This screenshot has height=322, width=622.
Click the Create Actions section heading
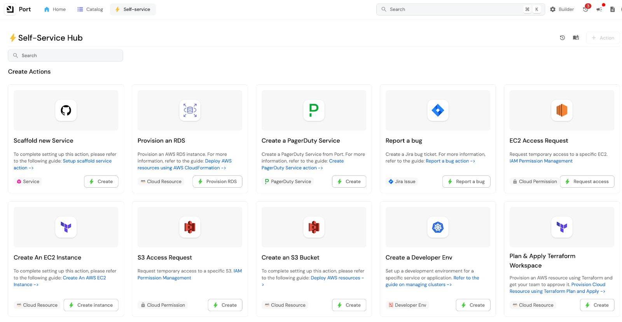coord(29,71)
